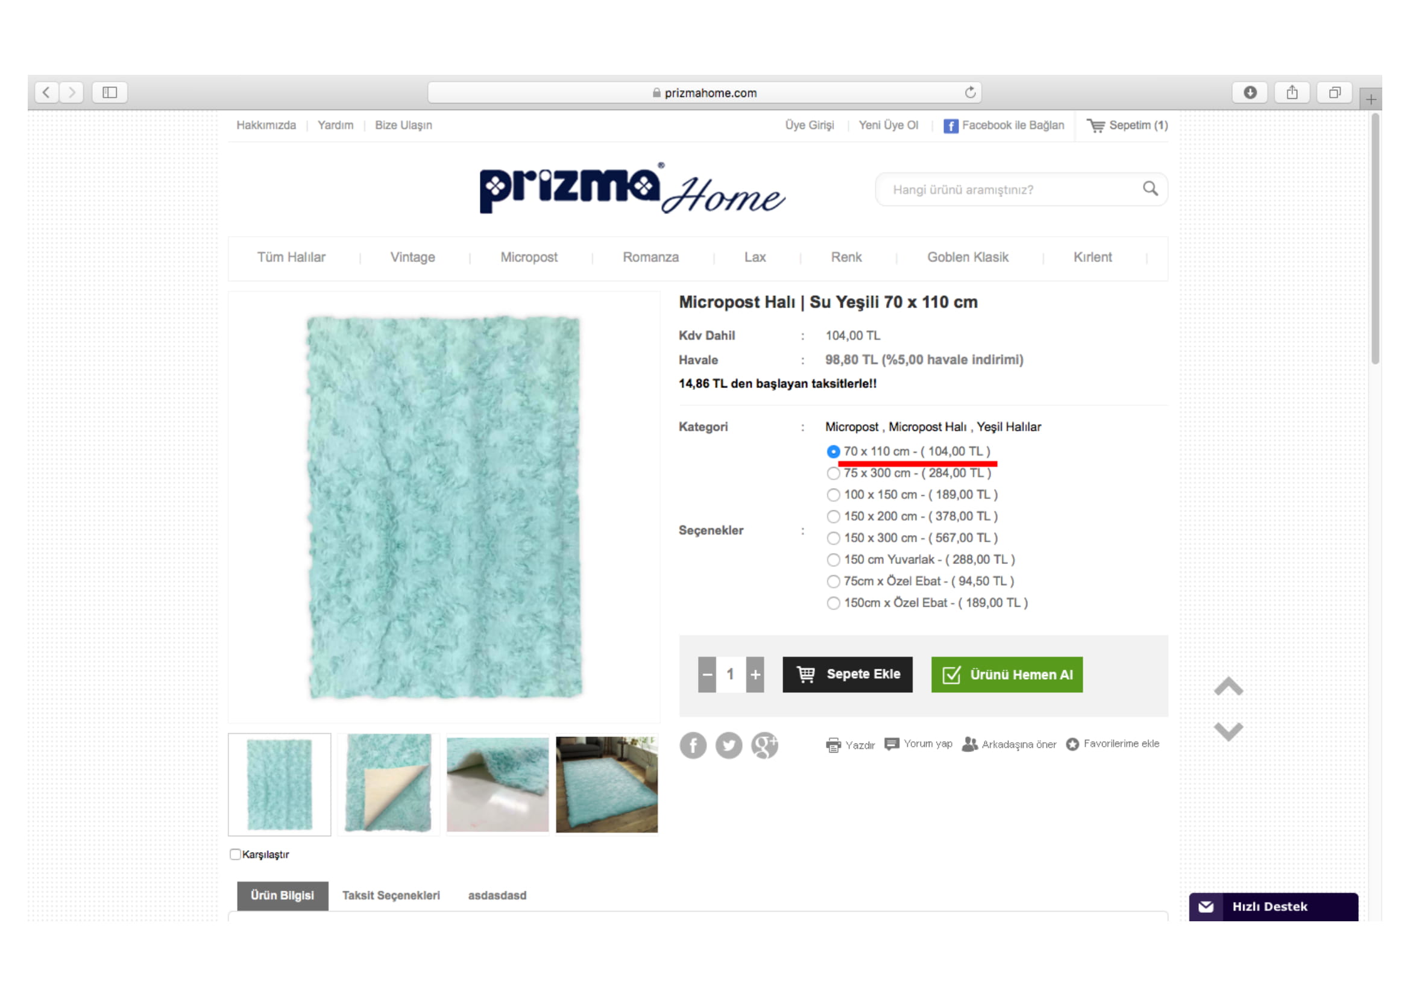
Task: Share product via Twitter round icon
Action: (729, 745)
